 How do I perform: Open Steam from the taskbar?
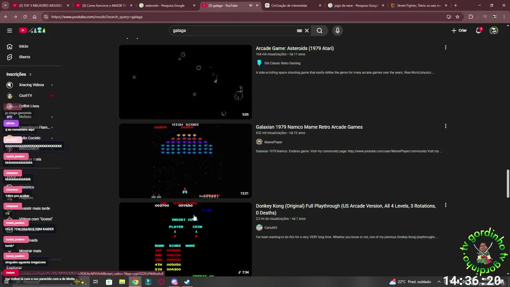tap(187, 282)
